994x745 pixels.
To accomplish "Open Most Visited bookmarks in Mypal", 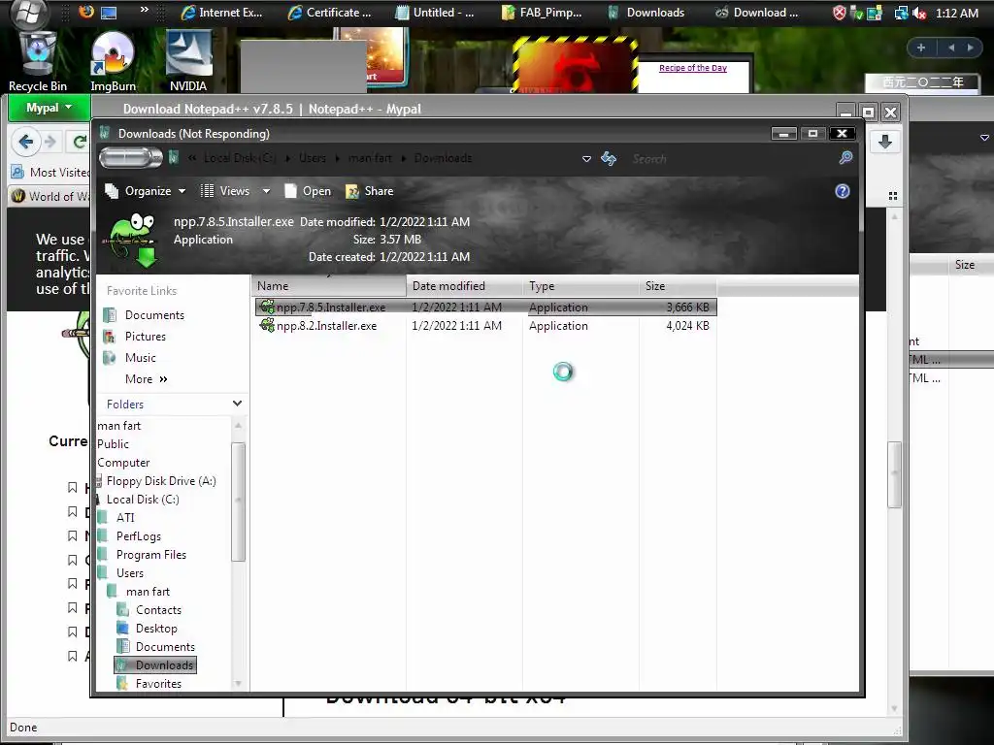I will (x=52, y=173).
